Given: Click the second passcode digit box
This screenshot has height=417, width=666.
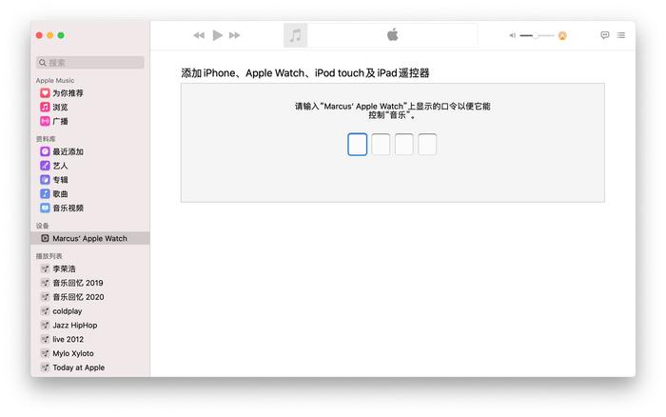Looking at the screenshot, I should point(381,145).
